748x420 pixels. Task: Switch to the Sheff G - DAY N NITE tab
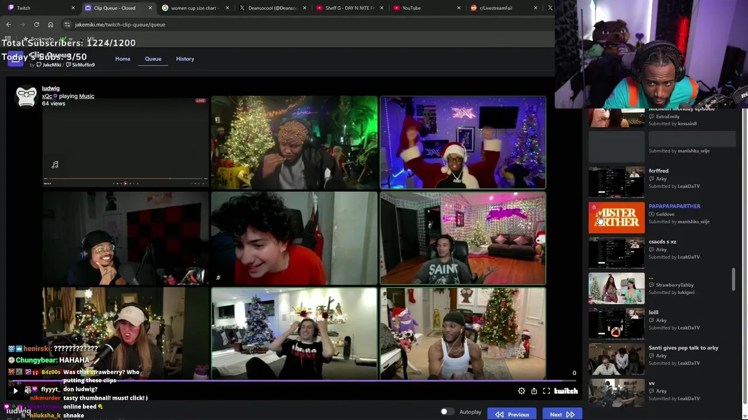(x=349, y=8)
